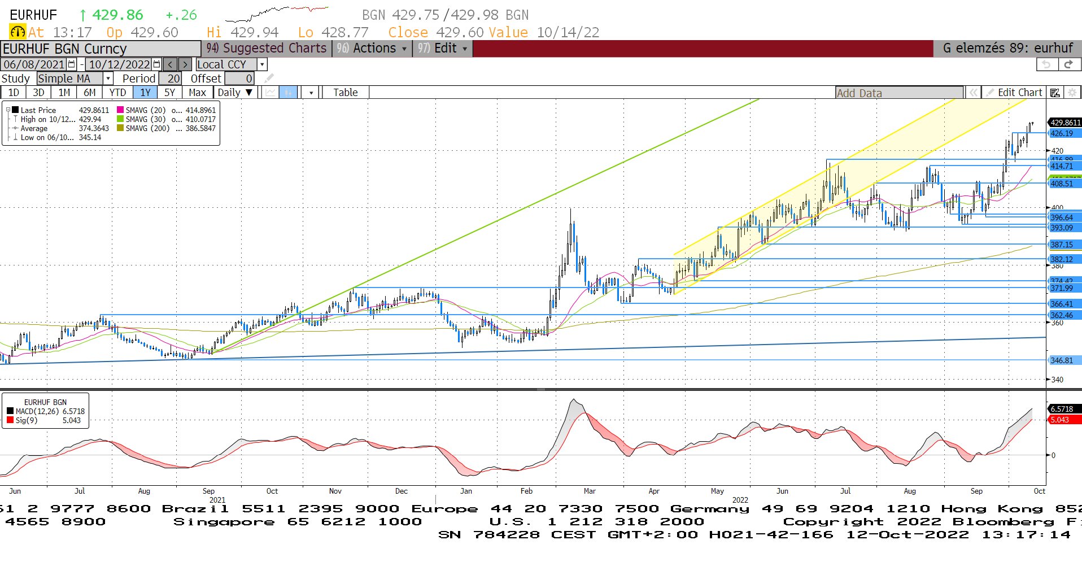Click the 426.19 level axis label
Viewport: 1082px width, 566px height.
pyautogui.click(x=1064, y=133)
